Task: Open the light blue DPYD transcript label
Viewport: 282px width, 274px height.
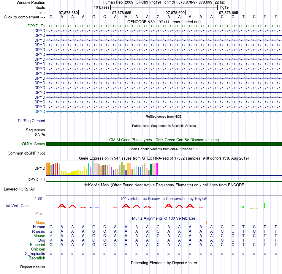Action: 40,111
